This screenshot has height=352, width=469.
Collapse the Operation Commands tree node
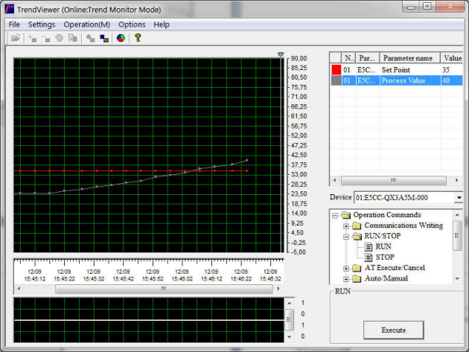pos(335,215)
